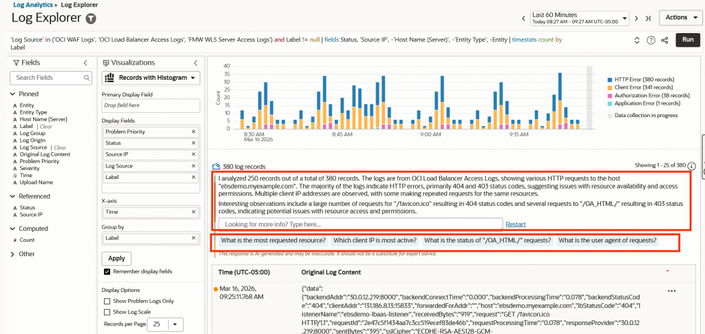Enable Show Log Scale checkbox
The height and width of the screenshot is (334, 705).
tap(107, 312)
